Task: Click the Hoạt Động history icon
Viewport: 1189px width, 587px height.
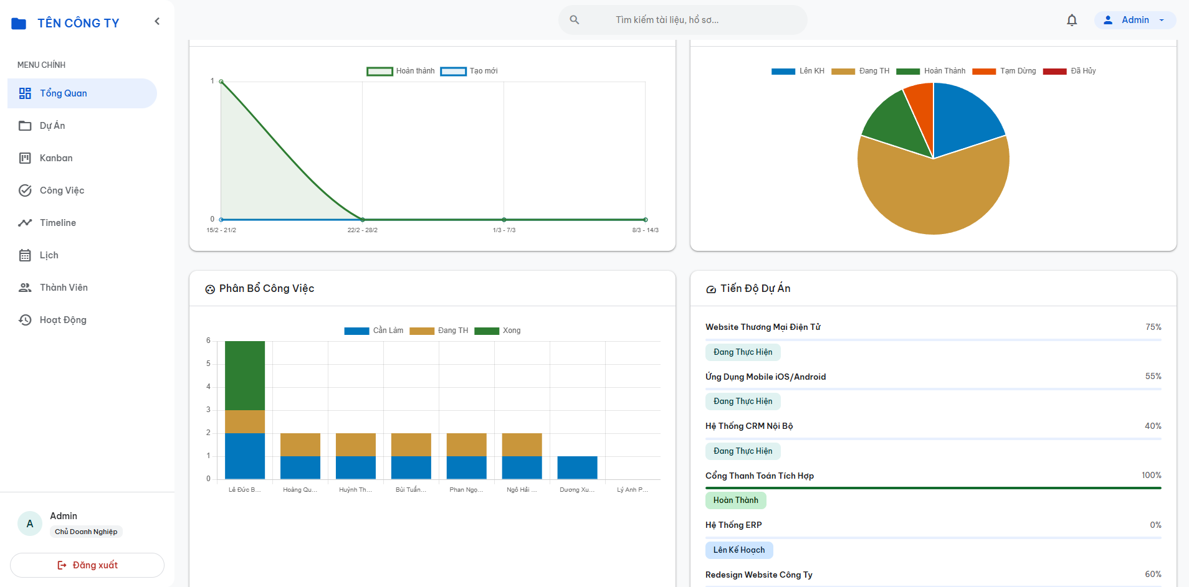Action: (x=25, y=320)
